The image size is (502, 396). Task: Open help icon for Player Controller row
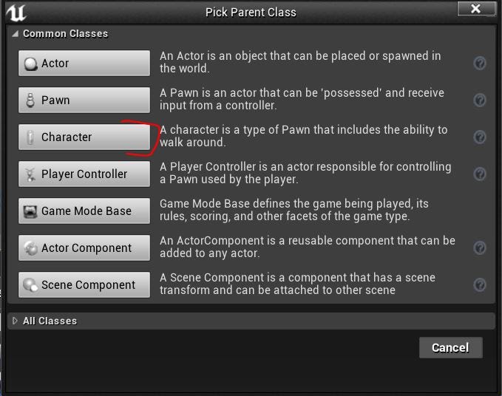[480, 174]
